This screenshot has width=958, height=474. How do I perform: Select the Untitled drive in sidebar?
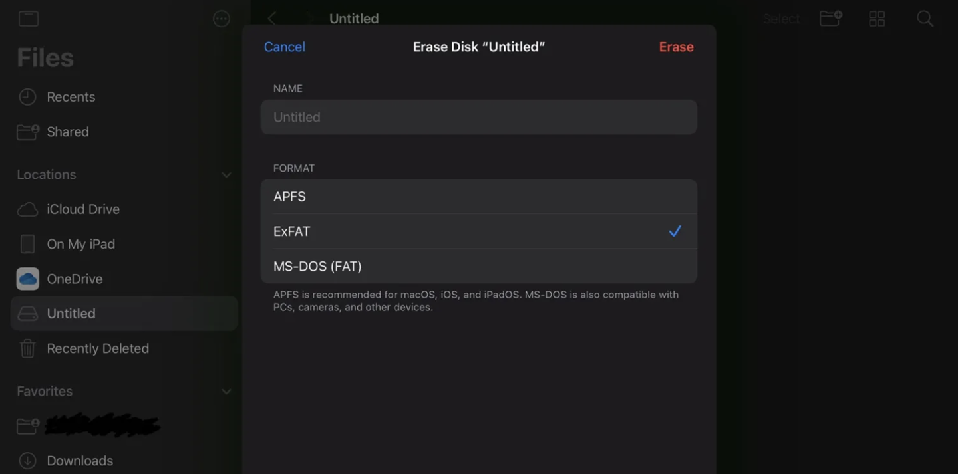[x=71, y=313]
